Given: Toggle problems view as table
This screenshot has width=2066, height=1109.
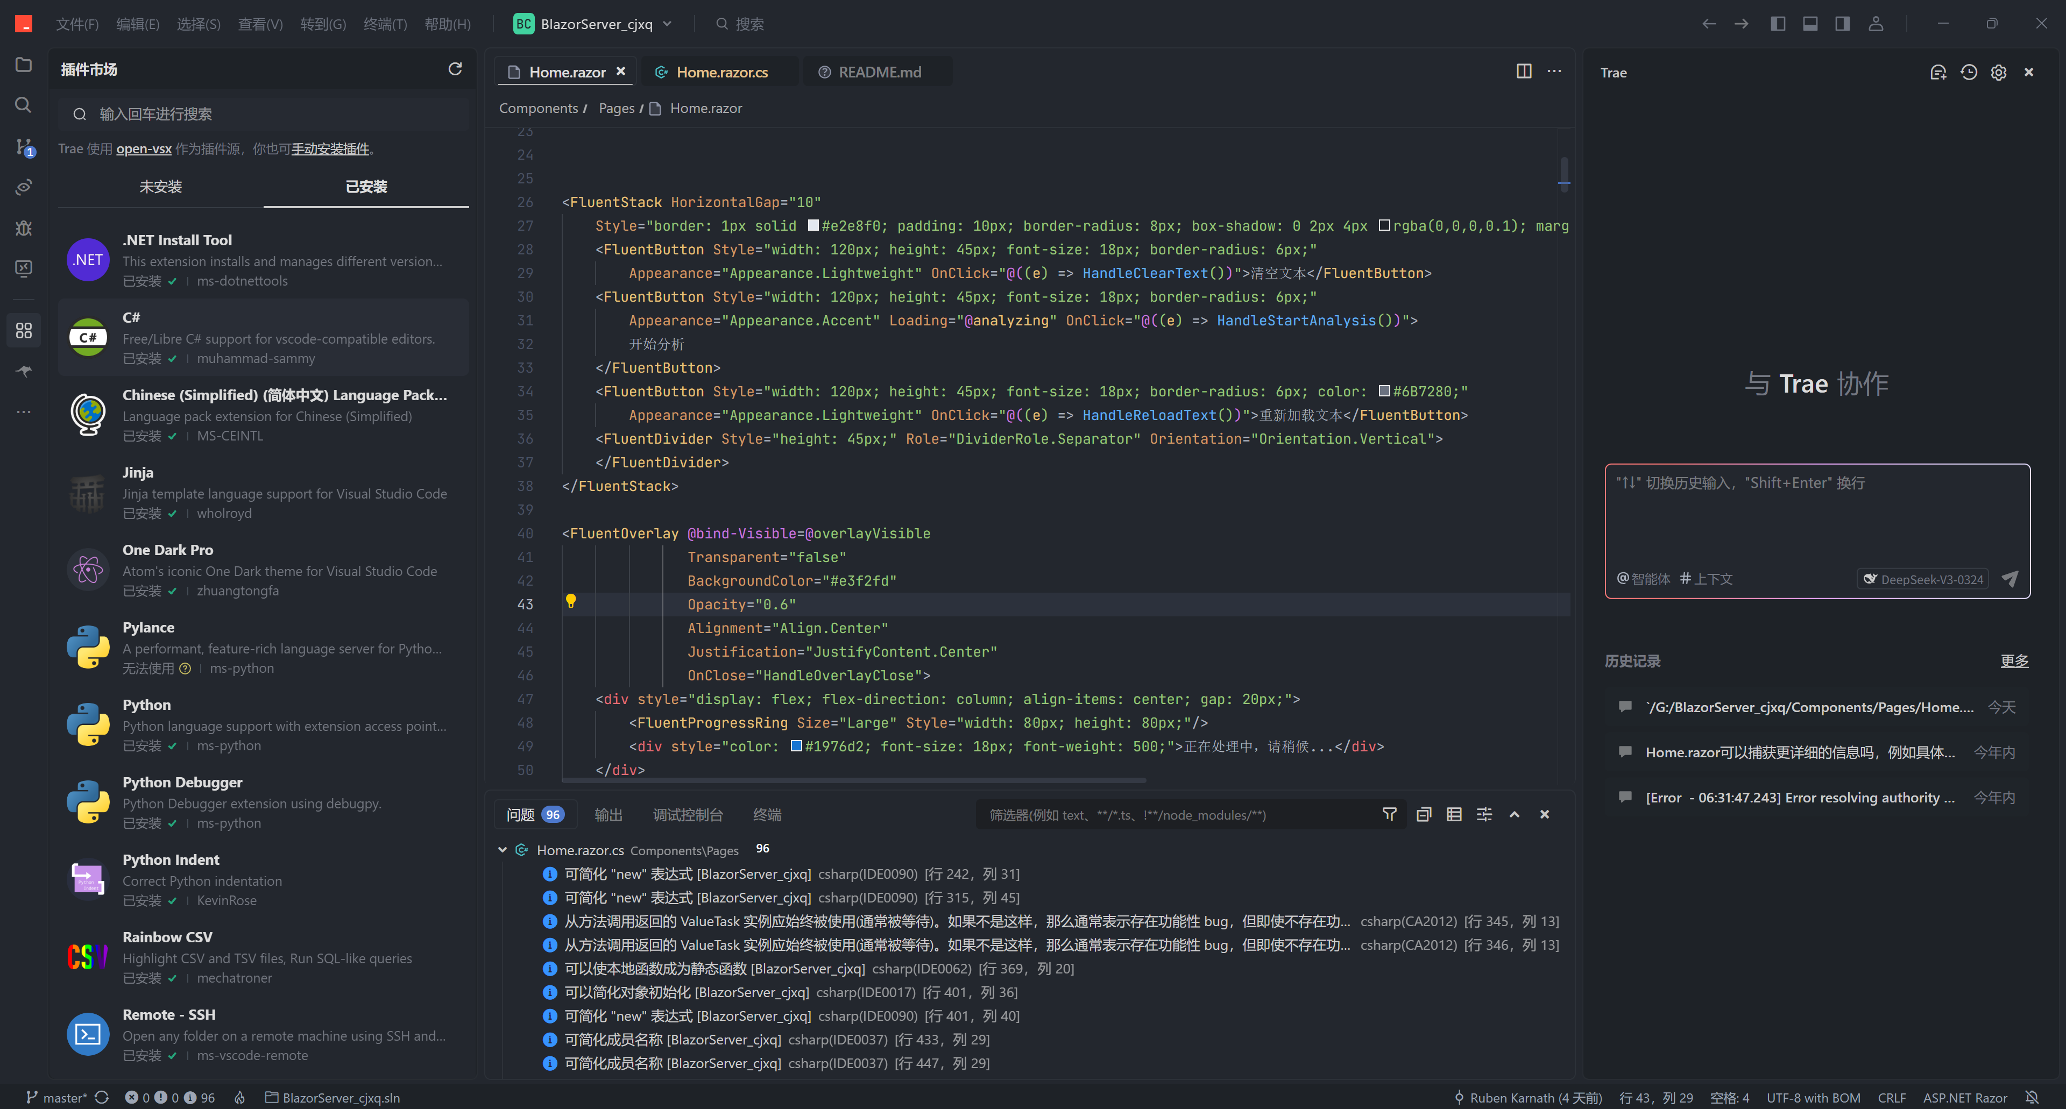Looking at the screenshot, I should 1454,814.
